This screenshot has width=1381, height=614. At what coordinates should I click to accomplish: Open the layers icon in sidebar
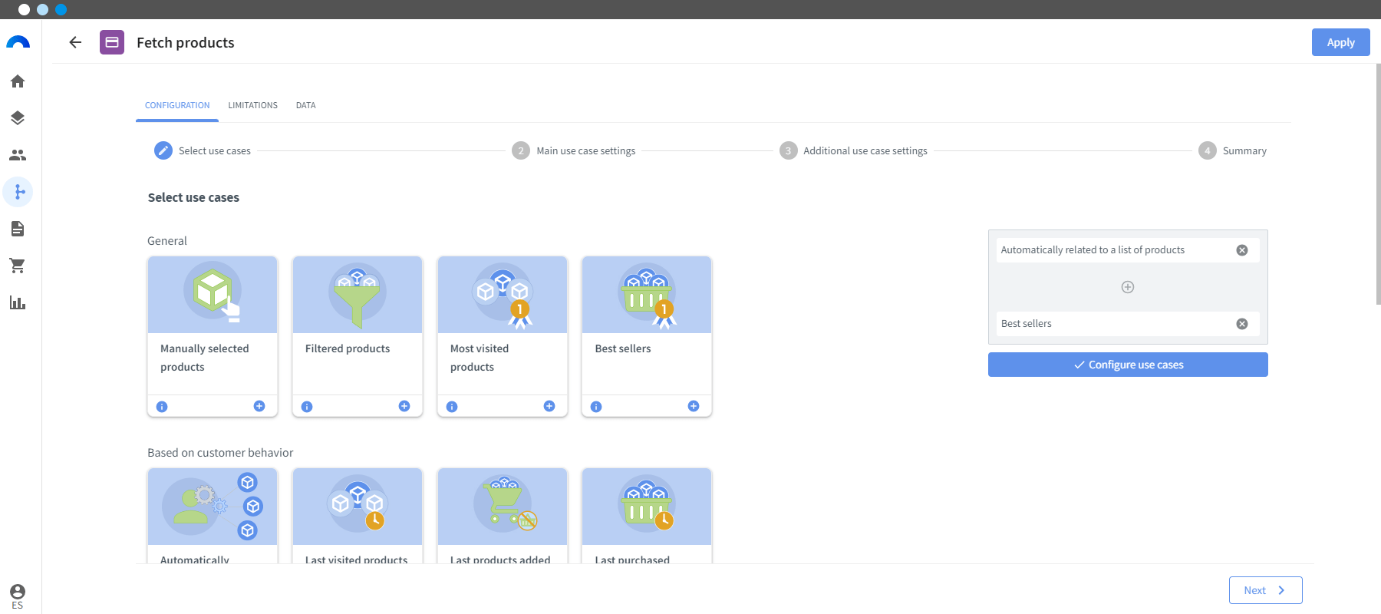18,118
